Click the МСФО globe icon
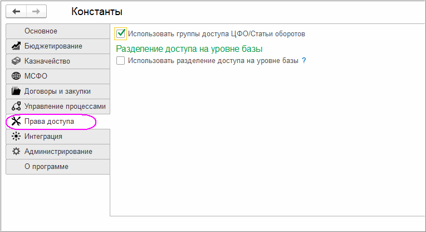Screen dimensions: 426x232 16,76
